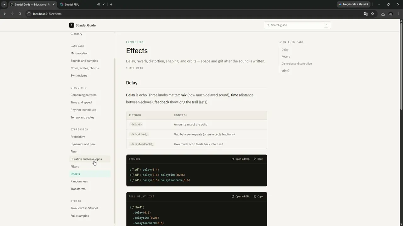Jump to orbit() in On This Page
Viewport: 403px width, 226px height.
[285, 71]
